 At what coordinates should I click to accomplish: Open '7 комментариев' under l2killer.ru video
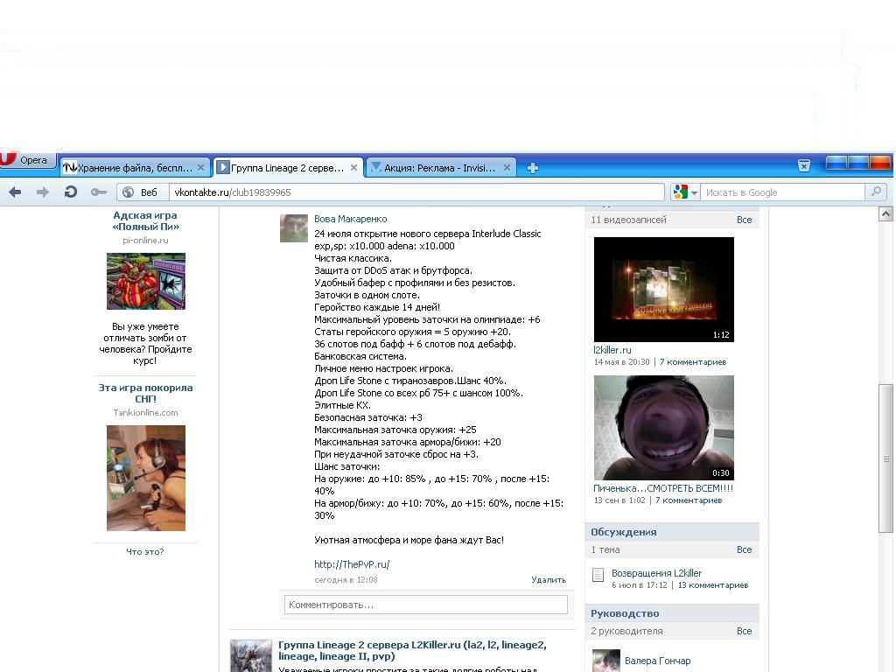[x=693, y=361]
